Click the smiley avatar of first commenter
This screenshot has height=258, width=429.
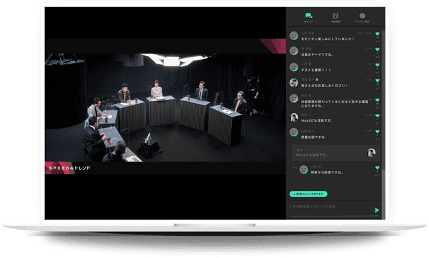click(x=294, y=36)
